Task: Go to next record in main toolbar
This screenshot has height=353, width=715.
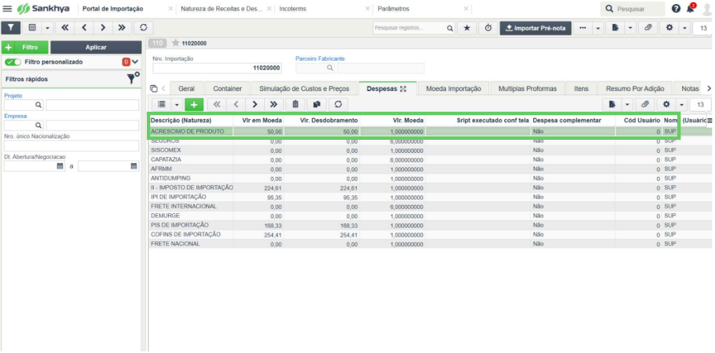Action: (103, 28)
